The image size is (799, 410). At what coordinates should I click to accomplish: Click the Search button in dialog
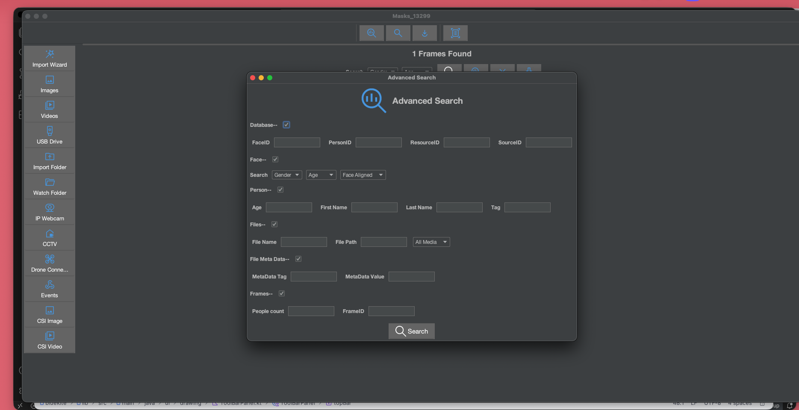coord(412,331)
